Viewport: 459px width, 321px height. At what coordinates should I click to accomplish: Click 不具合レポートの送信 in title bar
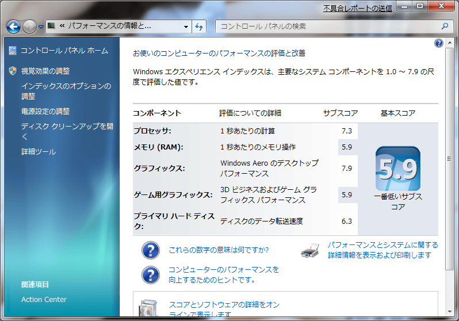[x=357, y=8]
